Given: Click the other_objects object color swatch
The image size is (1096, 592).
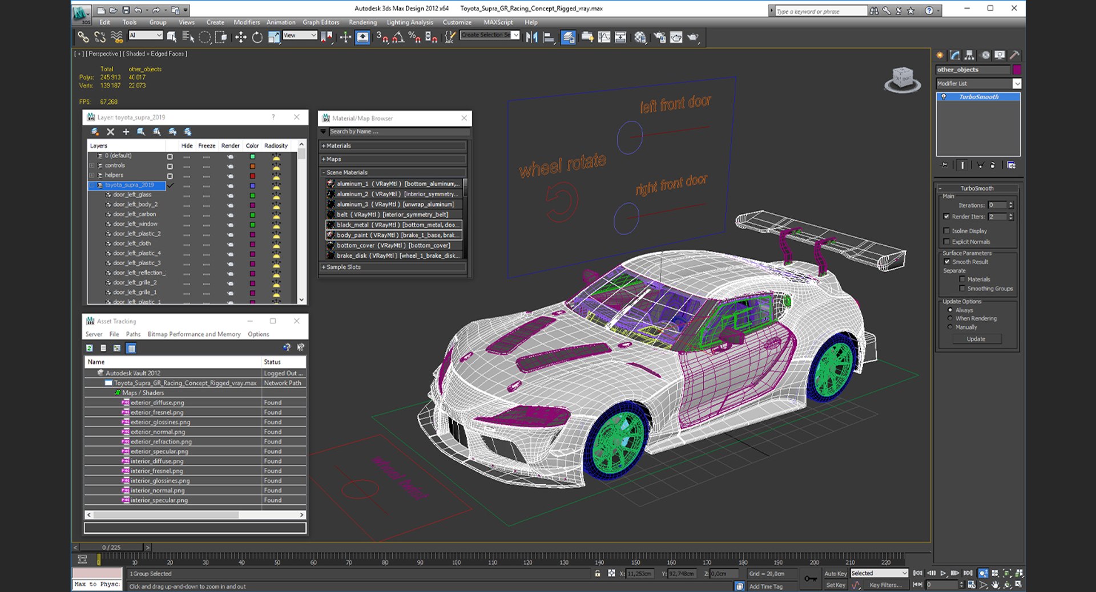Looking at the screenshot, I should click(1017, 70).
